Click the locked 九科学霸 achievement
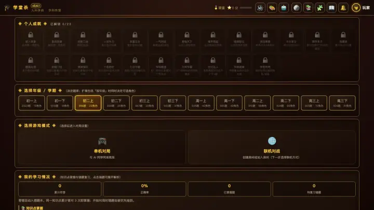The height and width of the screenshot is (210, 374). tap(187, 66)
